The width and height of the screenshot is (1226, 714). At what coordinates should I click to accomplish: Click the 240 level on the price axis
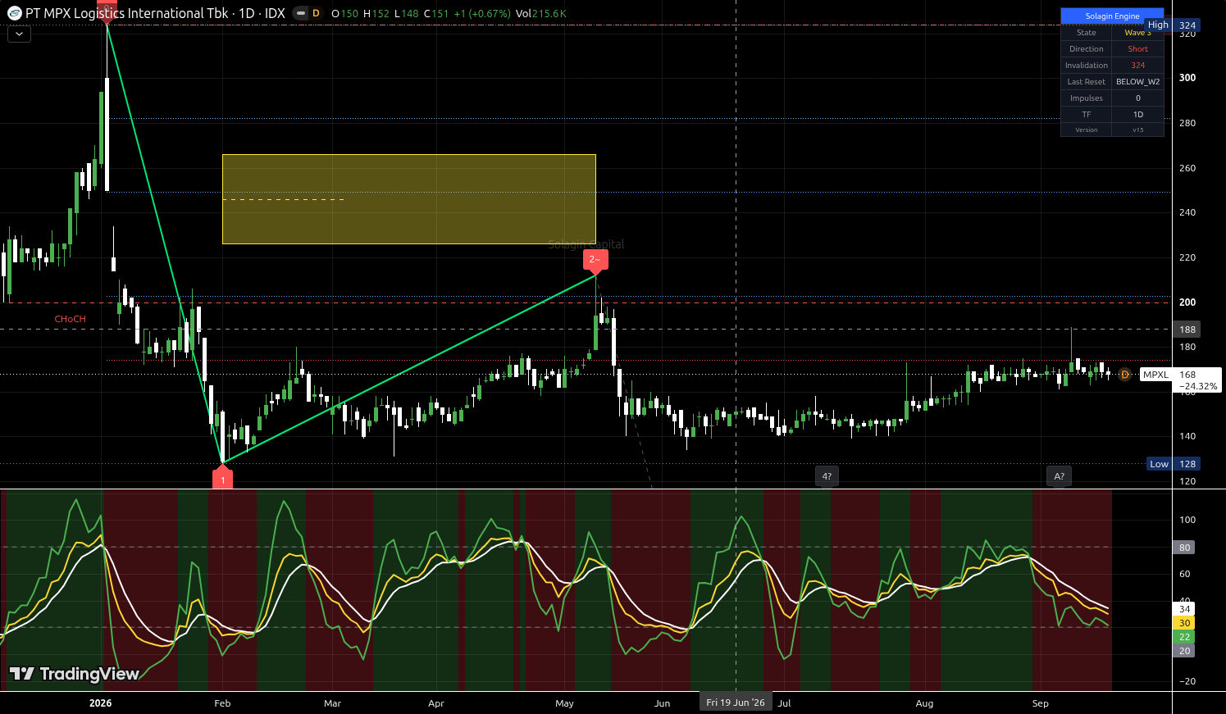tap(1187, 212)
